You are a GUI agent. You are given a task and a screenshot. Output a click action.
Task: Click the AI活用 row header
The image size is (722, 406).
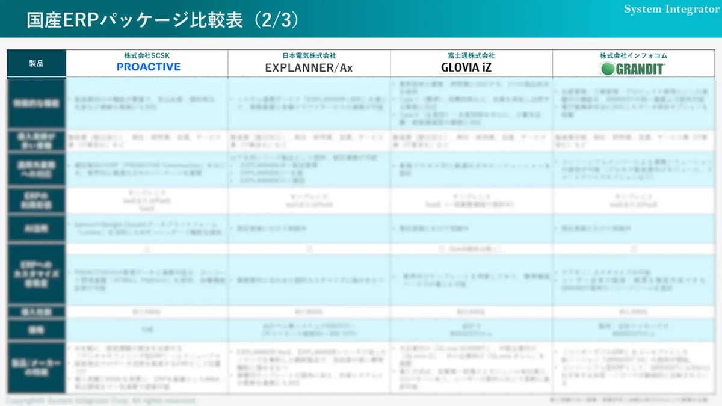point(36,229)
